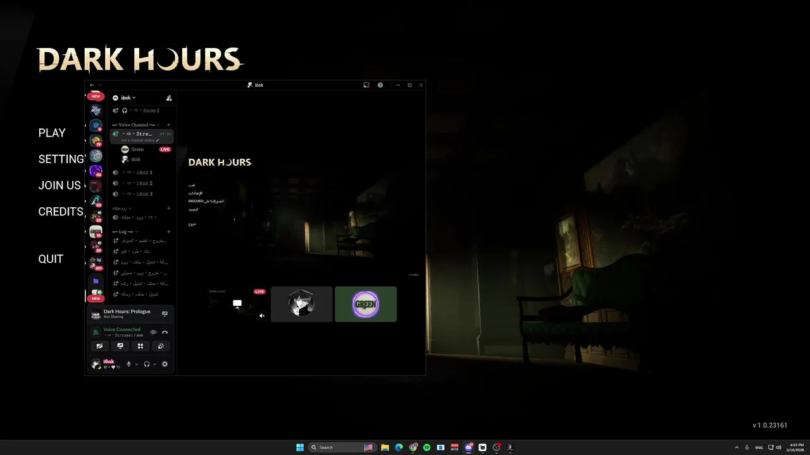The width and height of the screenshot is (810, 455).
Task: Click the Discord back arrow in title bar
Action: (92, 85)
